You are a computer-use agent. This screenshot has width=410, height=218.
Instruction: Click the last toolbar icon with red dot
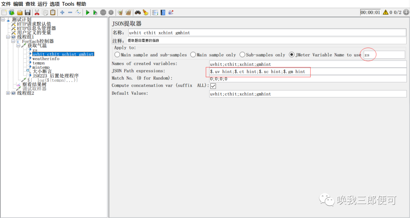171,12
